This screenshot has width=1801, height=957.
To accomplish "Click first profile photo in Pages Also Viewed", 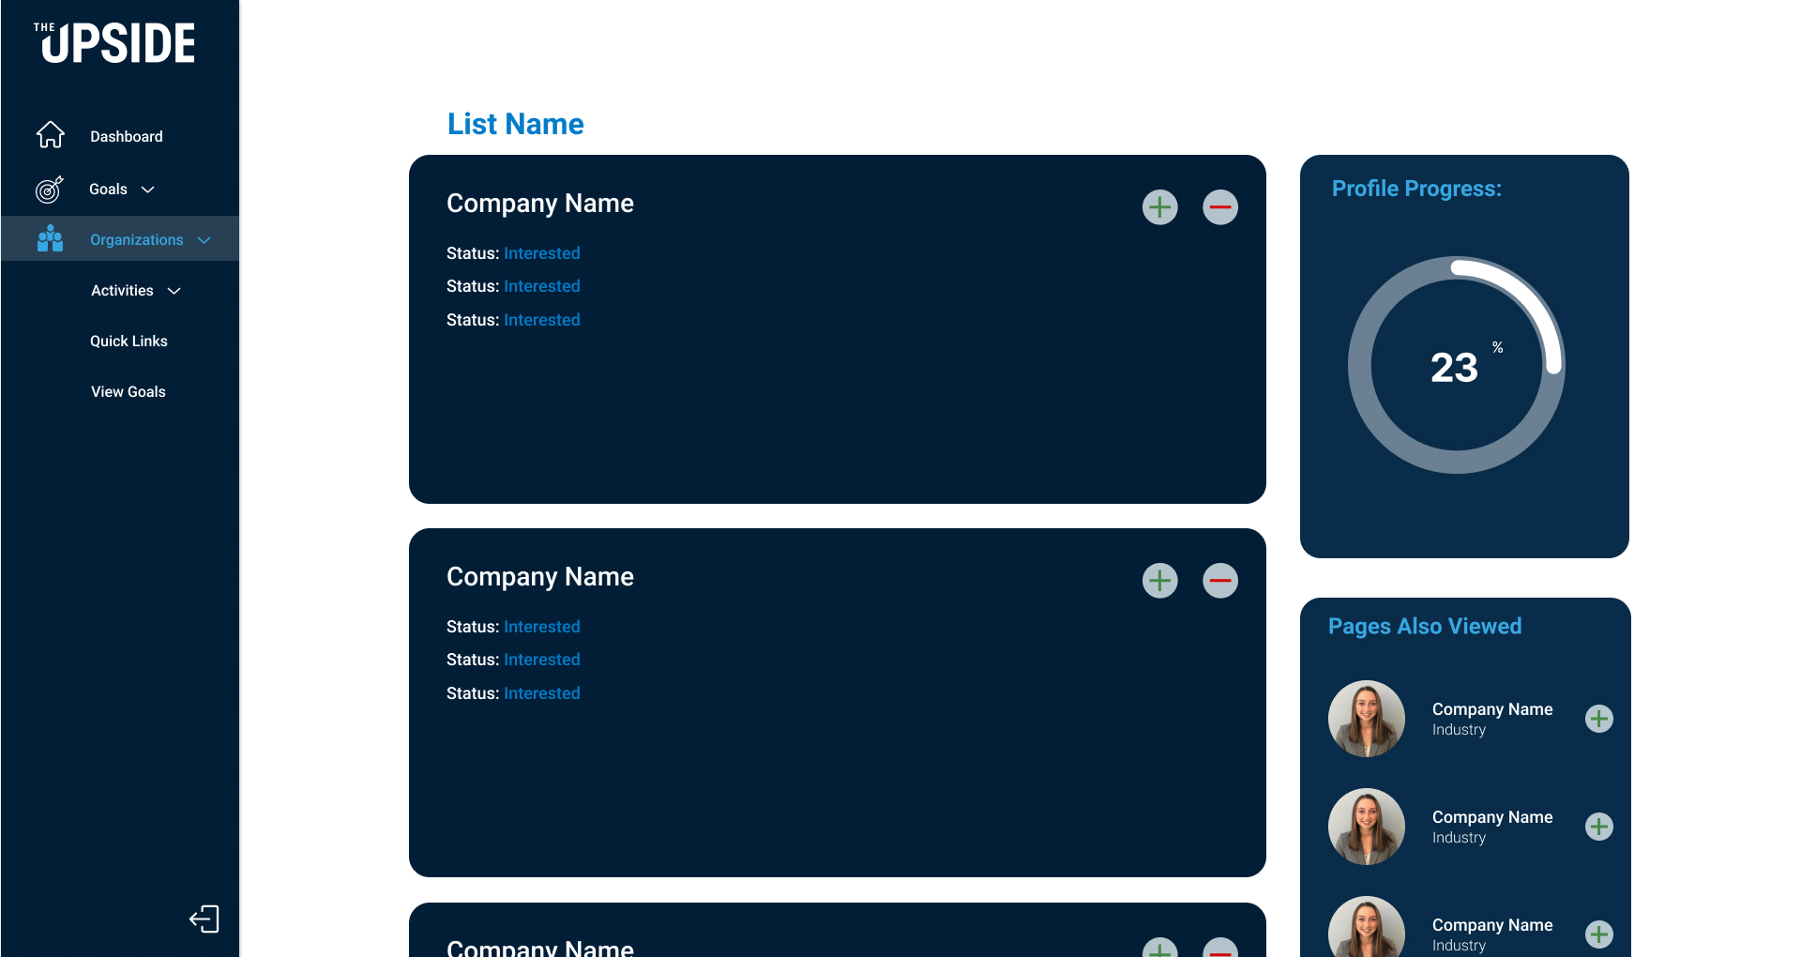I will 1367,719.
